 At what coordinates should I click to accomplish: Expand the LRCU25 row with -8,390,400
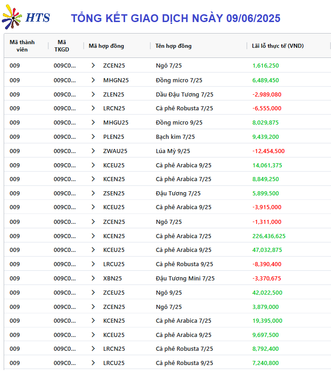tap(93, 264)
